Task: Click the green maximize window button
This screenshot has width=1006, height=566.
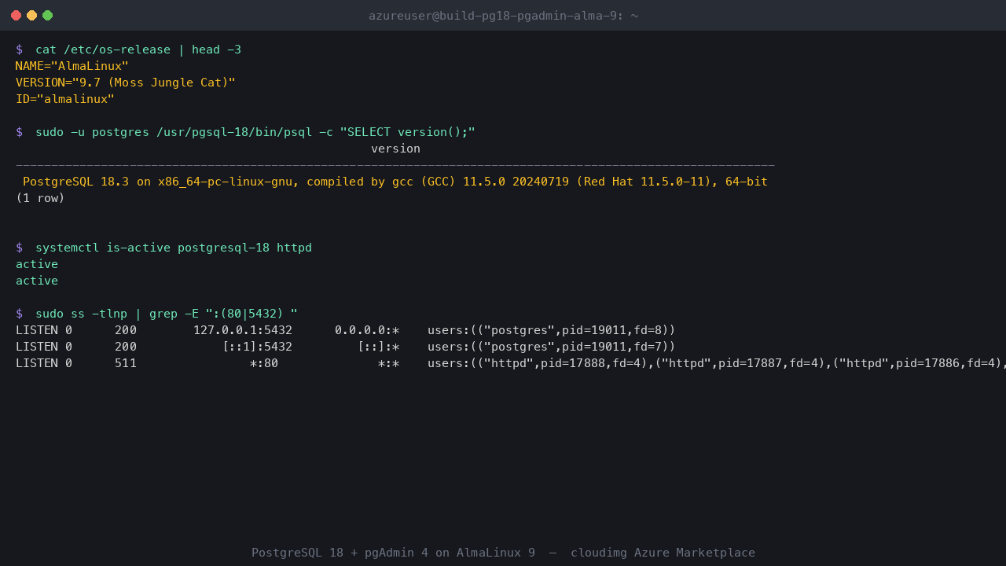Action: (x=47, y=16)
